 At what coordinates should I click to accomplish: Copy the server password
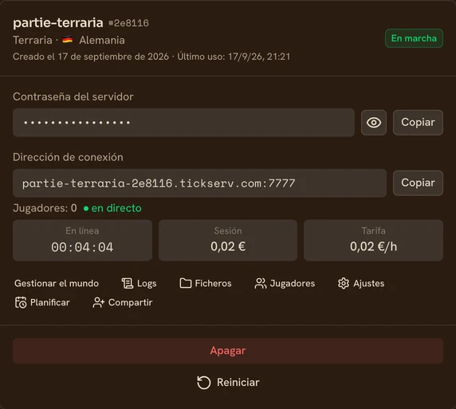click(418, 123)
